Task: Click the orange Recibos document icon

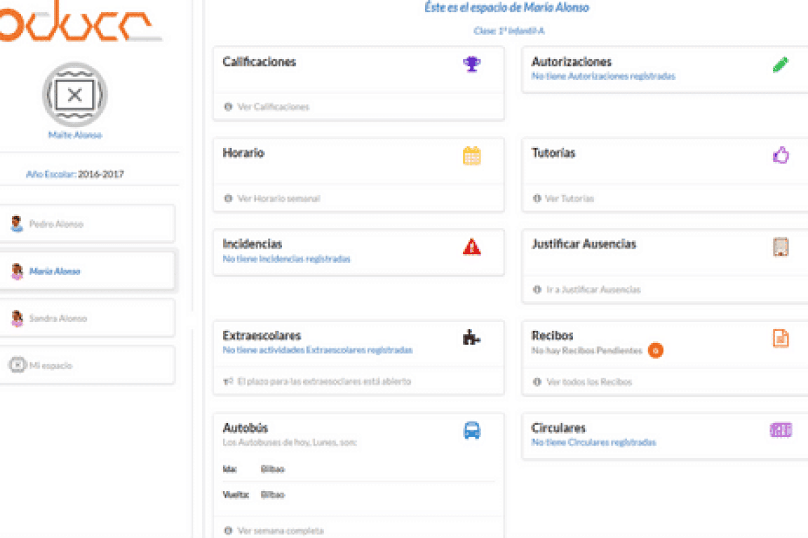Action: pos(780,338)
